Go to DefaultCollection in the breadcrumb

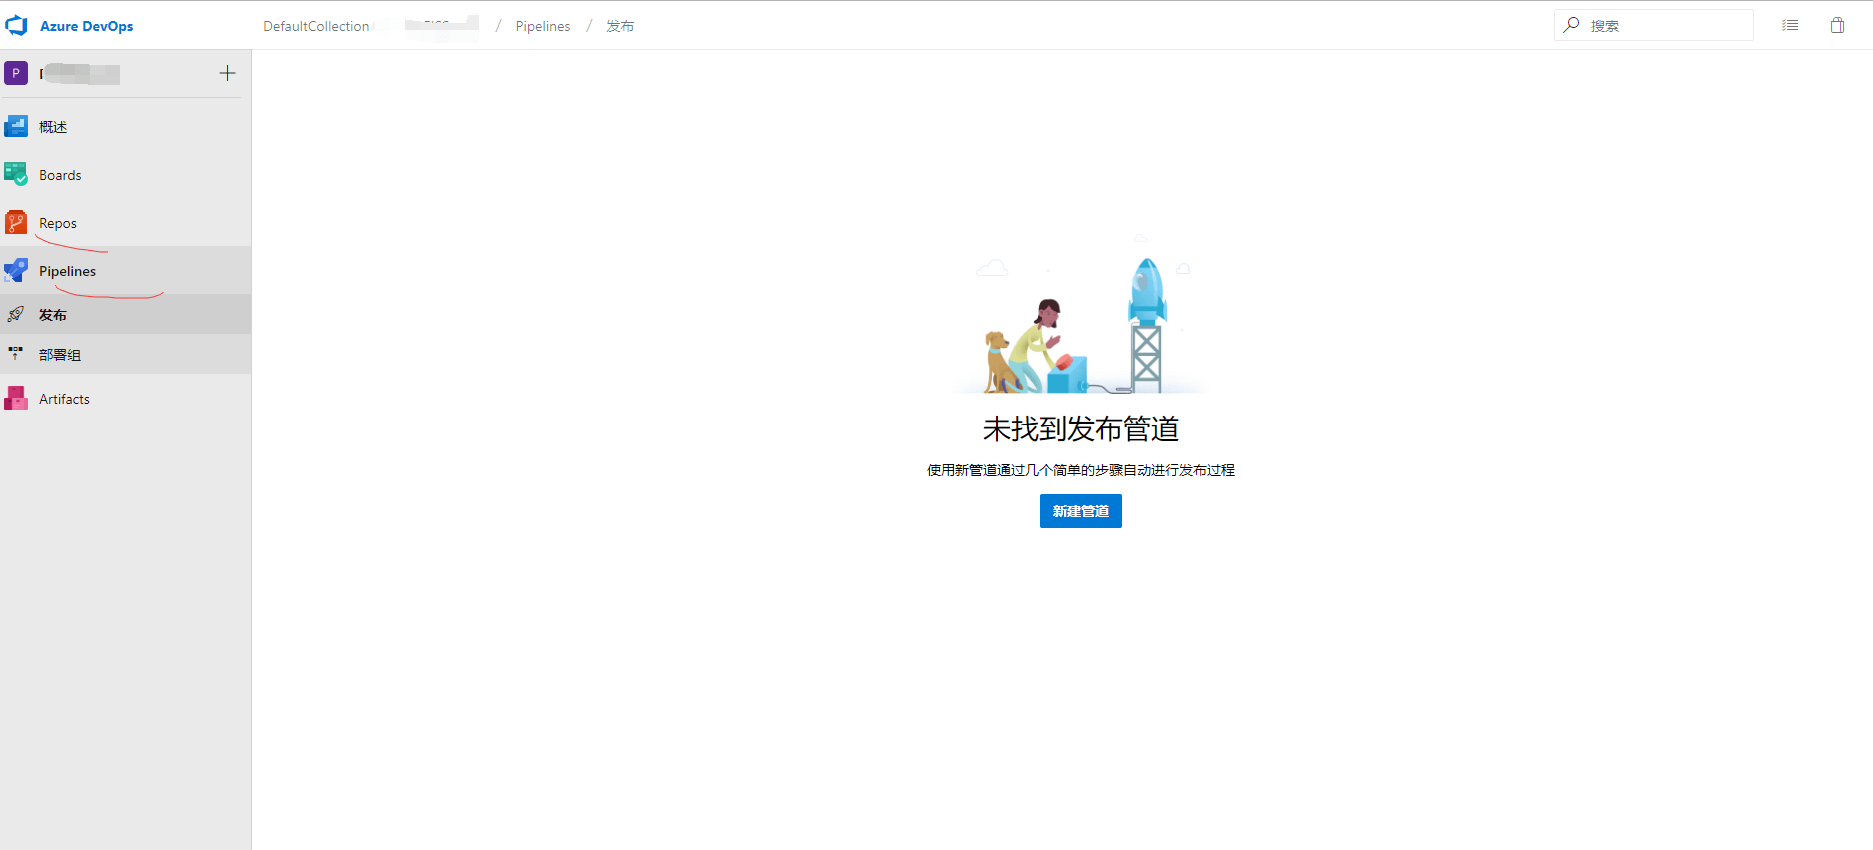316,26
